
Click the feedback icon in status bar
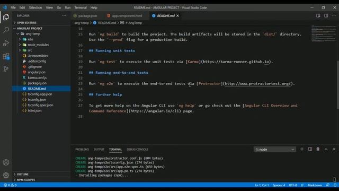[328, 185]
